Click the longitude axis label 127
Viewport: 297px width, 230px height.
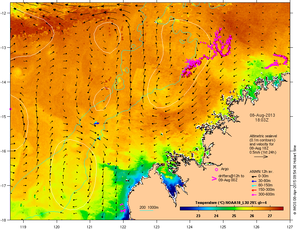click(x=290, y=227)
